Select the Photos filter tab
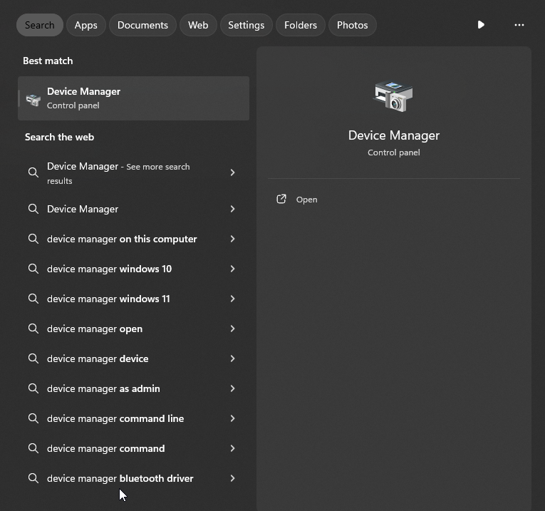Viewport: 545px width, 511px height. click(352, 25)
